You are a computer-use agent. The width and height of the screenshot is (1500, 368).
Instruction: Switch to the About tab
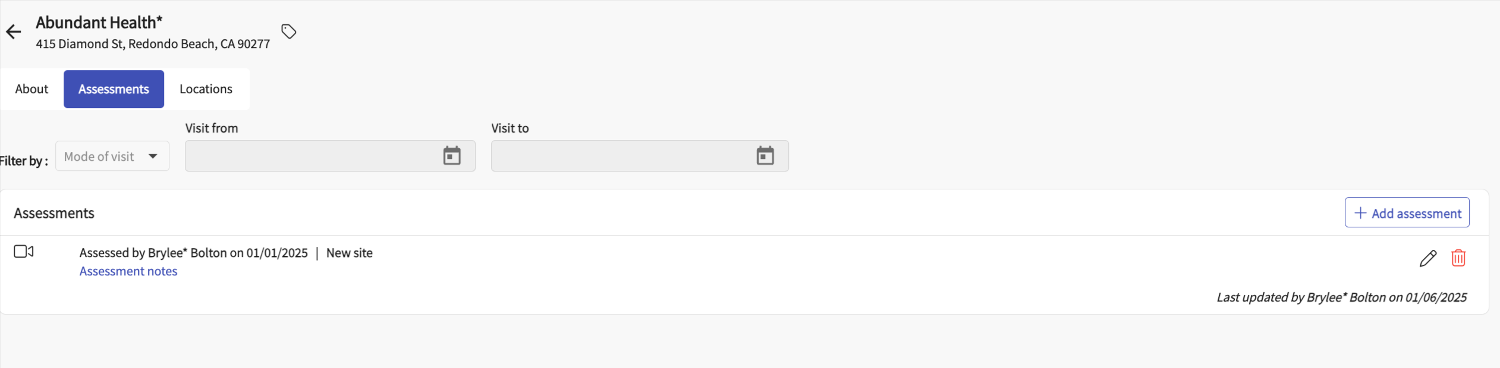(x=32, y=89)
